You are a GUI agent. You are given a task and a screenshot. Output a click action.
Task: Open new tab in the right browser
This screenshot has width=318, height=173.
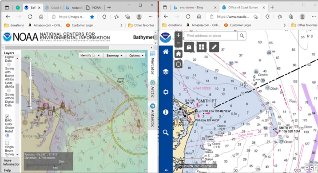tap(272, 8)
